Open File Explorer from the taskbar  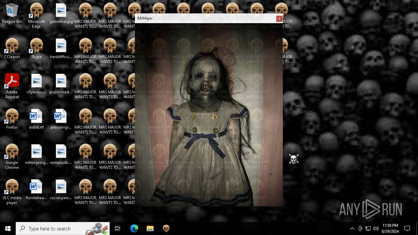pos(150,228)
